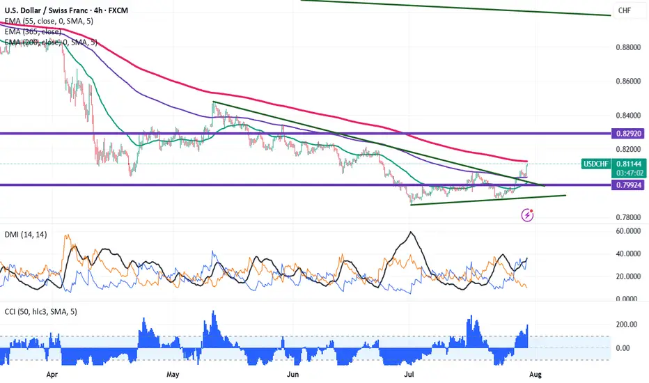The width and height of the screenshot is (649, 383).
Task: Click the 03:47:02 candle countdown timer
Action: (x=630, y=173)
